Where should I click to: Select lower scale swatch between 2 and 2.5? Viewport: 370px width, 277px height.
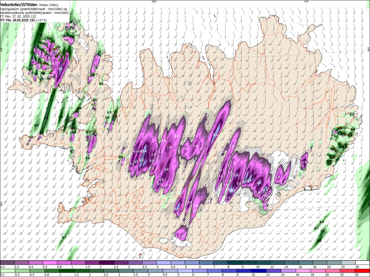coord(96,271)
